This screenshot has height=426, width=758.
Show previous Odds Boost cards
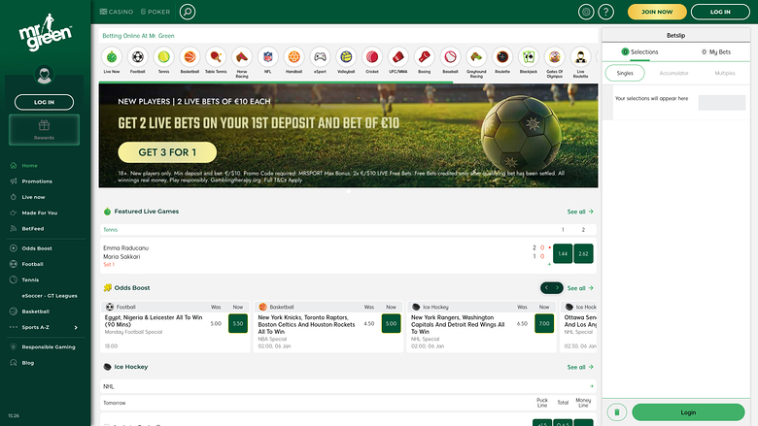click(546, 288)
